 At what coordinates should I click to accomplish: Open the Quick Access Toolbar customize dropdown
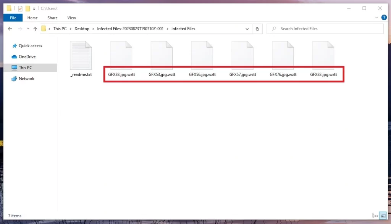pos(34,9)
